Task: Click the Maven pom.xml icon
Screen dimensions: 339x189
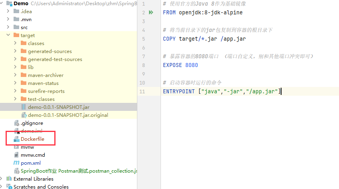Action: [16, 163]
